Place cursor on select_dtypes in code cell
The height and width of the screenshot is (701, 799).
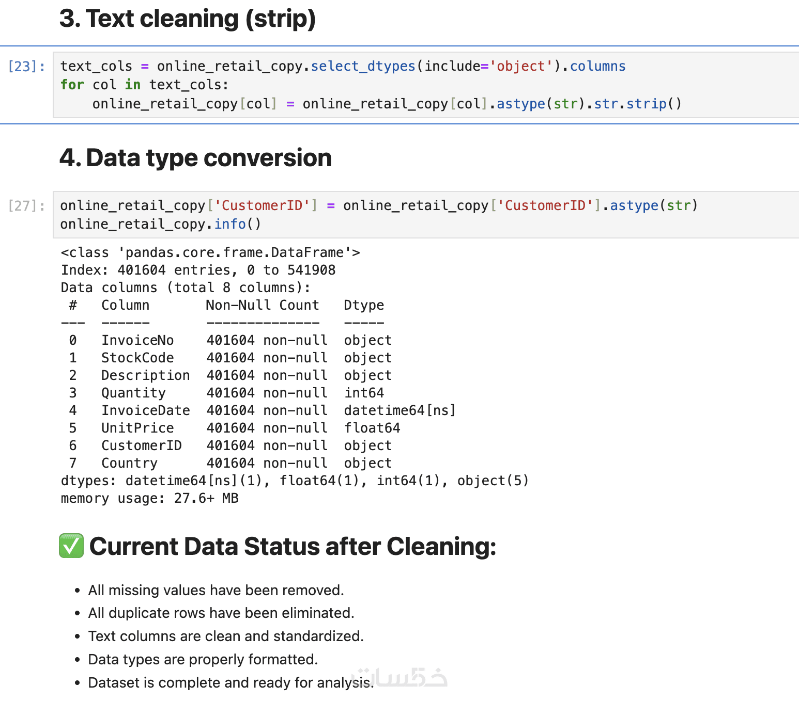pos(363,67)
